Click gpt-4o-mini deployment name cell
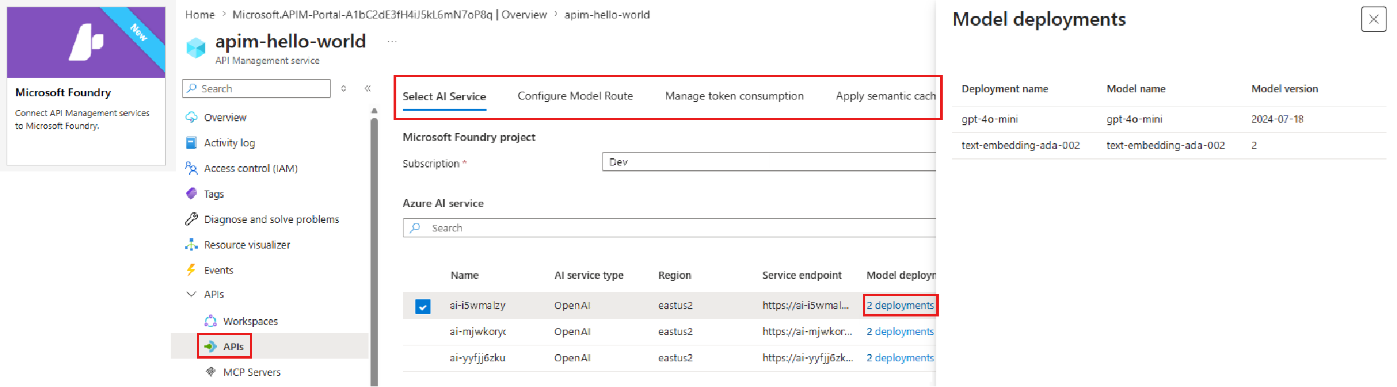Viewport: 1397px width, 387px height. coord(990,119)
